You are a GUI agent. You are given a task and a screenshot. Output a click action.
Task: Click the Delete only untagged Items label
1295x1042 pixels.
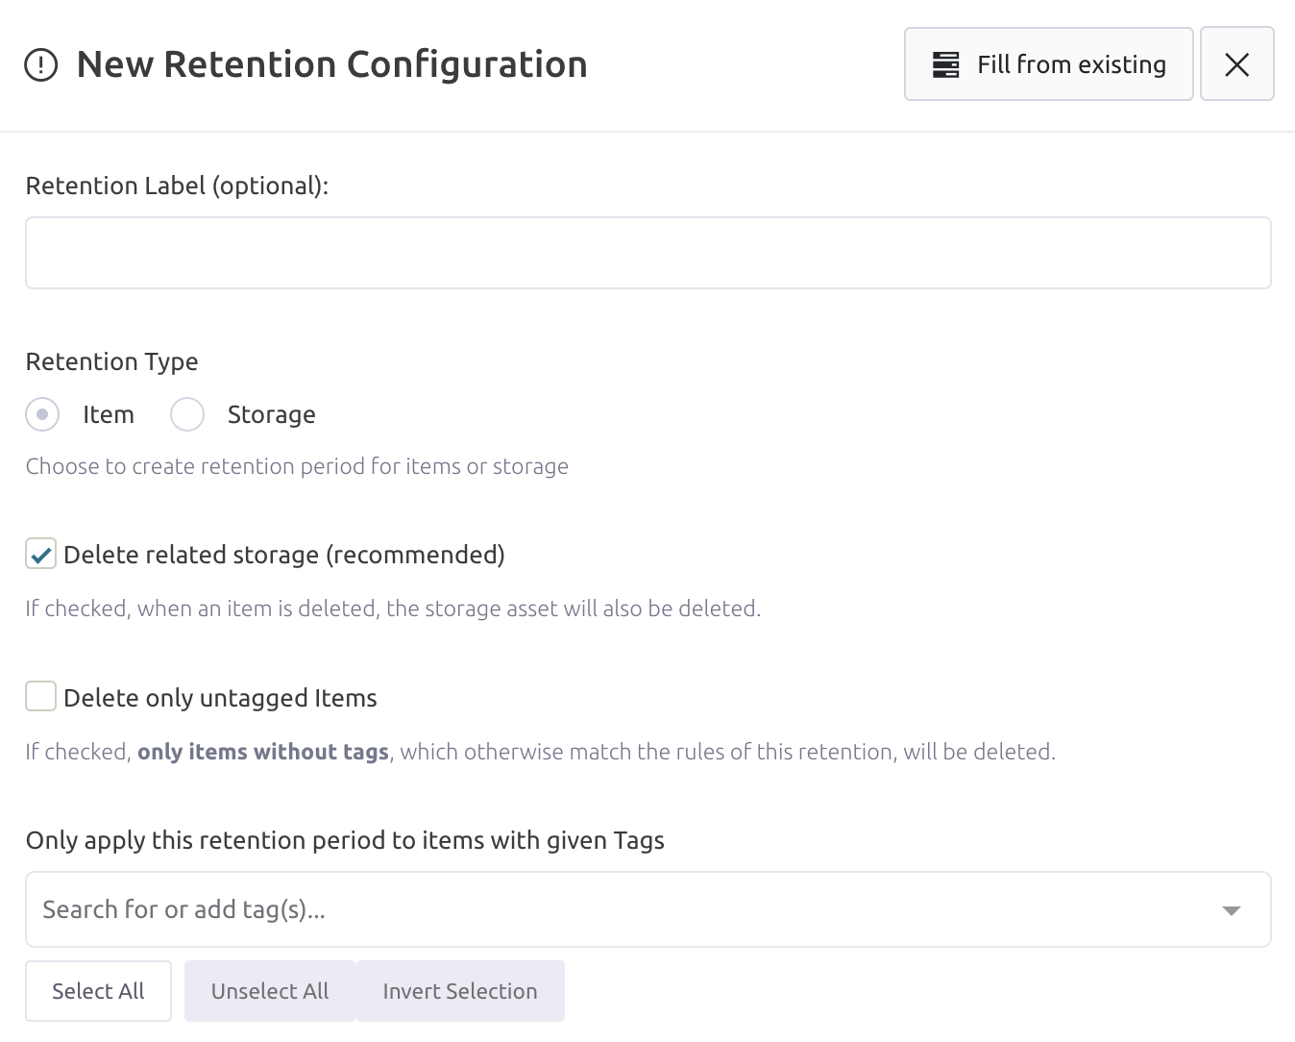pyautogui.click(x=220, y=698)
